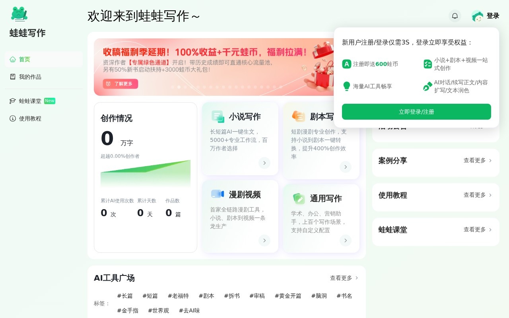509x318 pixels.
Task: Click the 立即登录/注册 button
Action: point(416,112)
